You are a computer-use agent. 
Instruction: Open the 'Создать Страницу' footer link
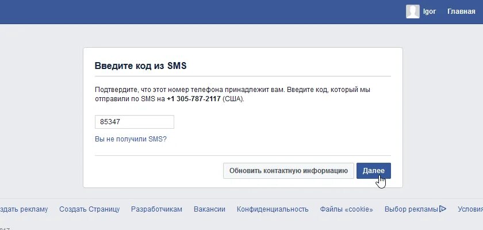[x=89, y=209]
